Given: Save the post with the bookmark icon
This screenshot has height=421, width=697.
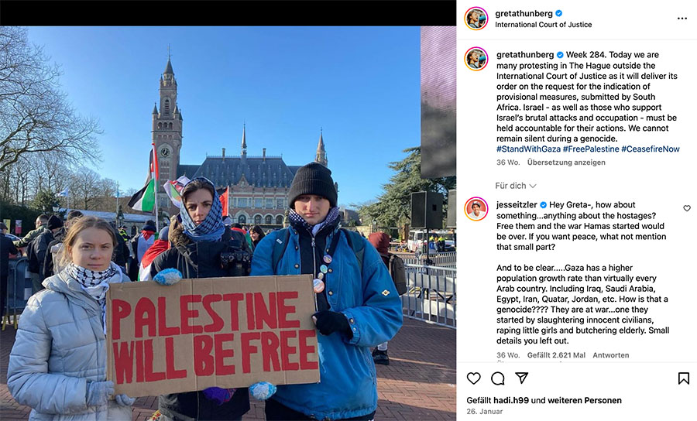Looking at the screenshot, I should (684, 378).
